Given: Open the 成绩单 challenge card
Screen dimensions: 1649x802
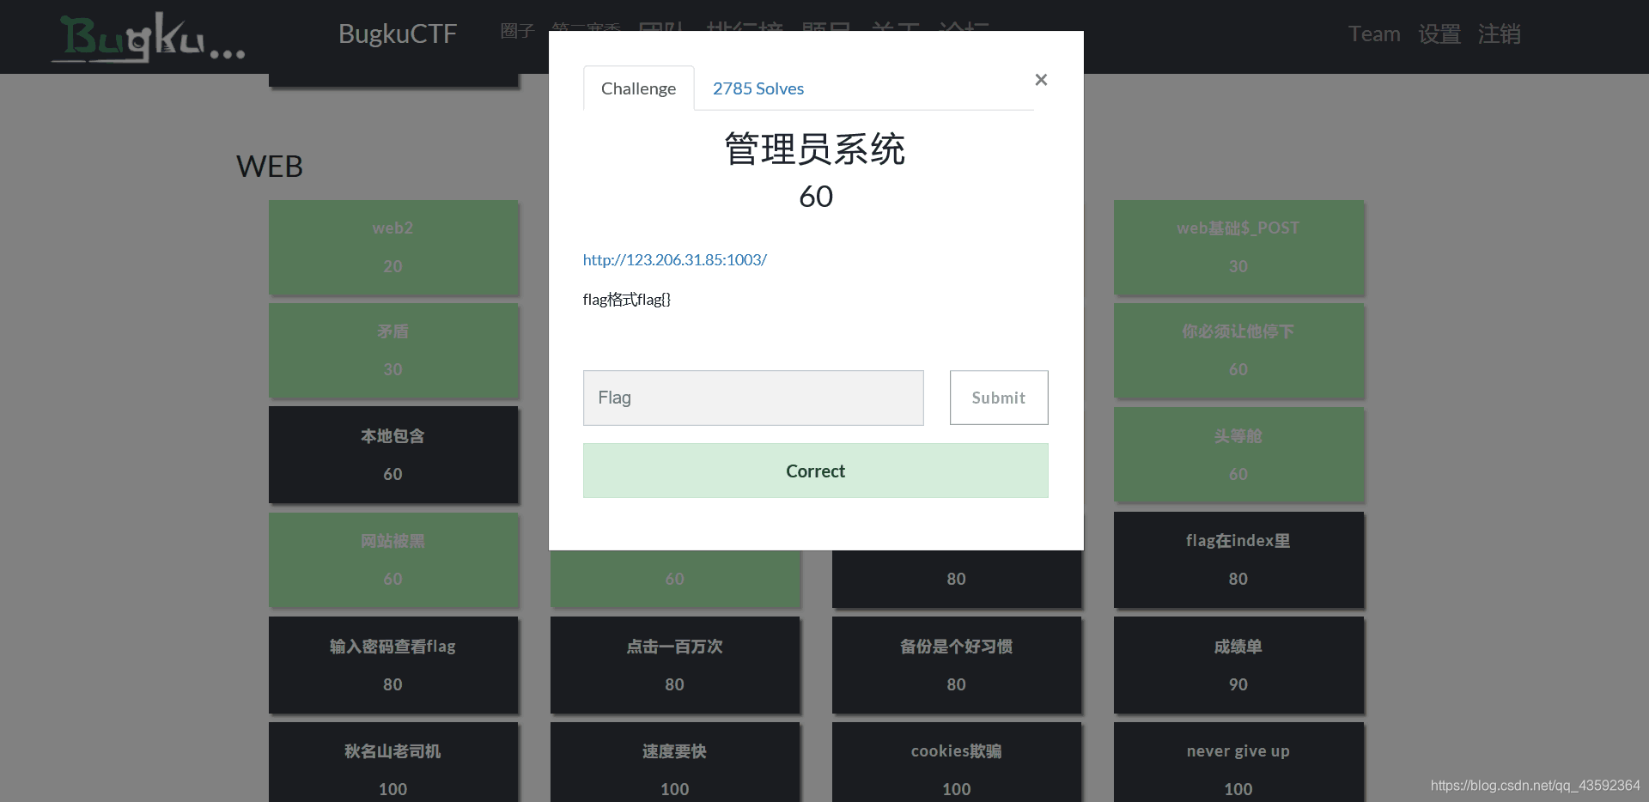Looking at the screenshot, I should [x=1238, y=665].
